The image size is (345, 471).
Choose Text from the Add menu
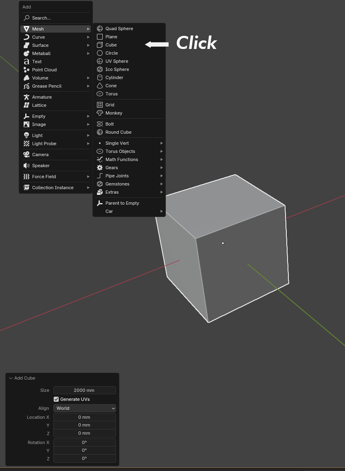(56, 62)
